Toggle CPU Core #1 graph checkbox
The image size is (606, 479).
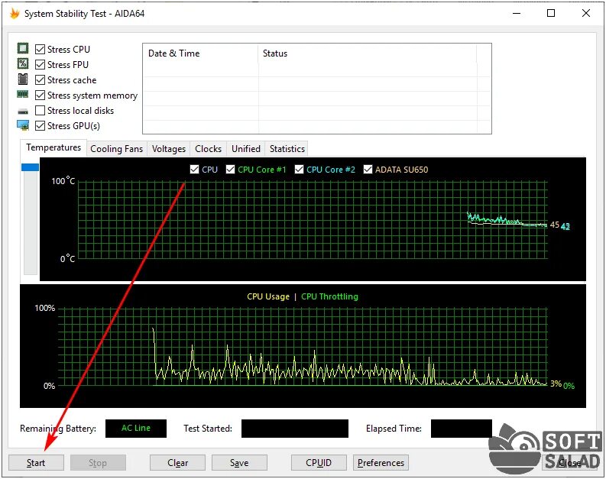pos(230,169)
